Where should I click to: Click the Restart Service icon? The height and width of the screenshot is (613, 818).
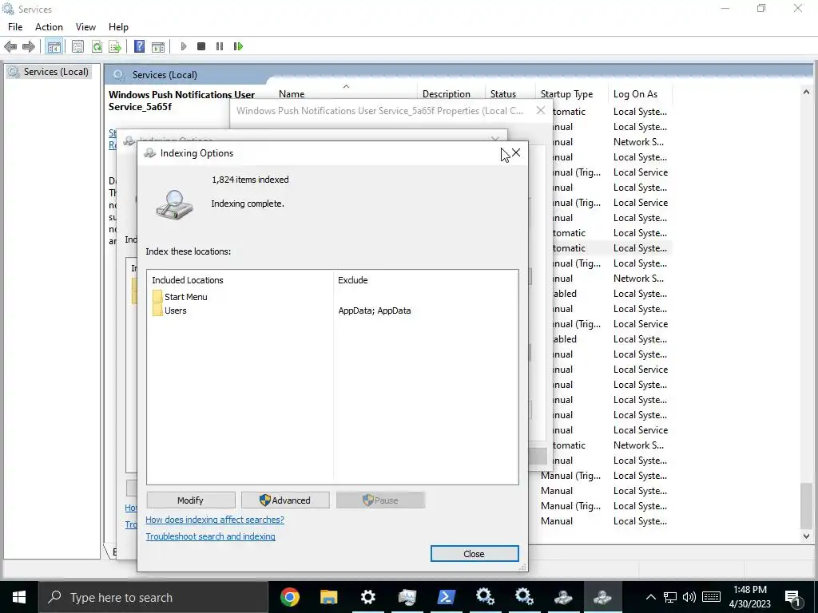click(238, 46)
